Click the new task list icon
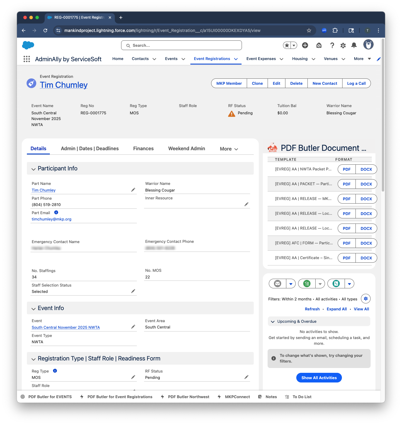This screenshot has height=425, width=402. (x=307, y=284)
